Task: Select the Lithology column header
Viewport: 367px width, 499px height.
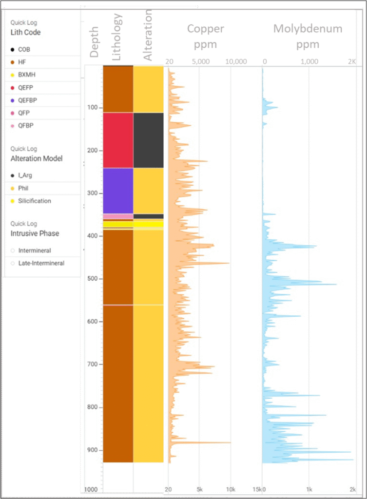Action: (x=117, y=37)
